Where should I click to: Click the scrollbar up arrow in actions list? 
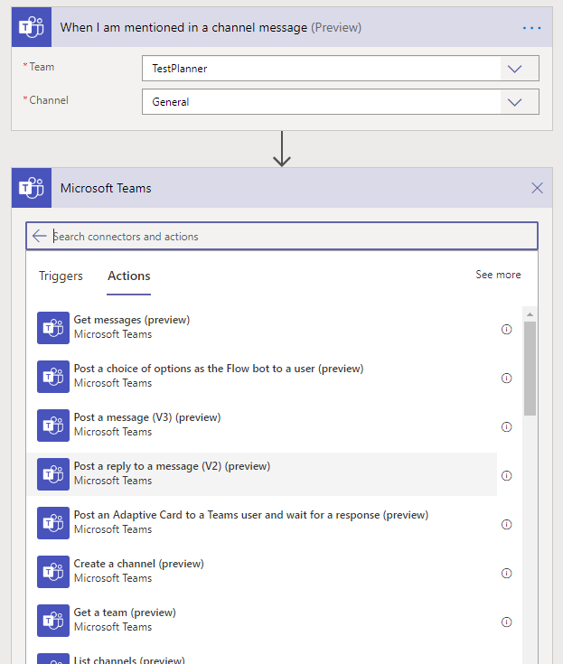(530, 314)
